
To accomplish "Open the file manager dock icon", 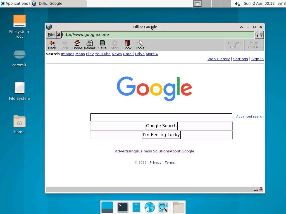I will (x=136, y=207).
